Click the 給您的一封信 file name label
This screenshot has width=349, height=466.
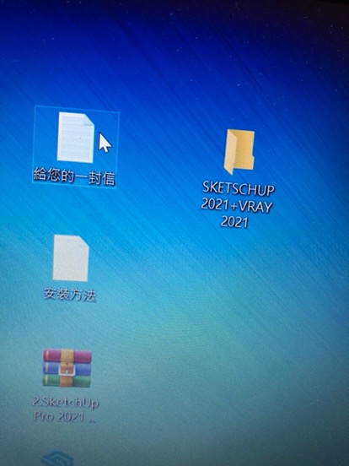click(74, 176)
